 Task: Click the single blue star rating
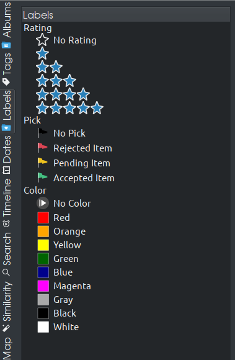click(42, 53)
